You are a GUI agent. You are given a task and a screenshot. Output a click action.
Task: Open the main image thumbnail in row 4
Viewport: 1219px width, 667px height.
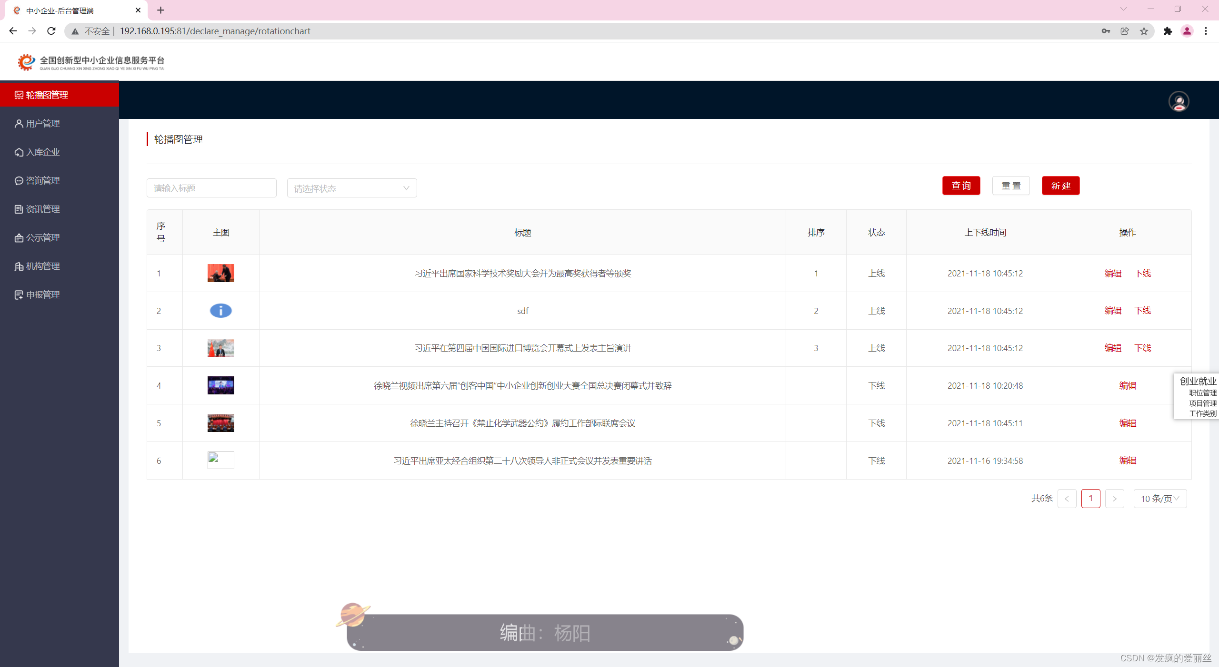tap(220, 385)
